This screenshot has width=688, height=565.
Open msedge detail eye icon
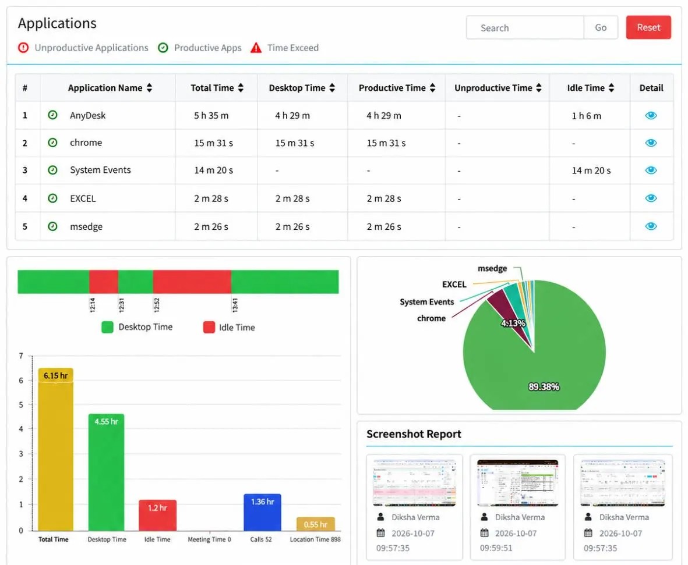coord(651,226)
